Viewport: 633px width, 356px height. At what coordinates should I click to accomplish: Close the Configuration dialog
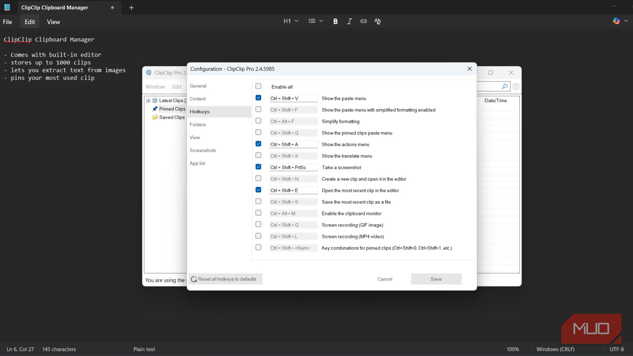pos(469,69)
